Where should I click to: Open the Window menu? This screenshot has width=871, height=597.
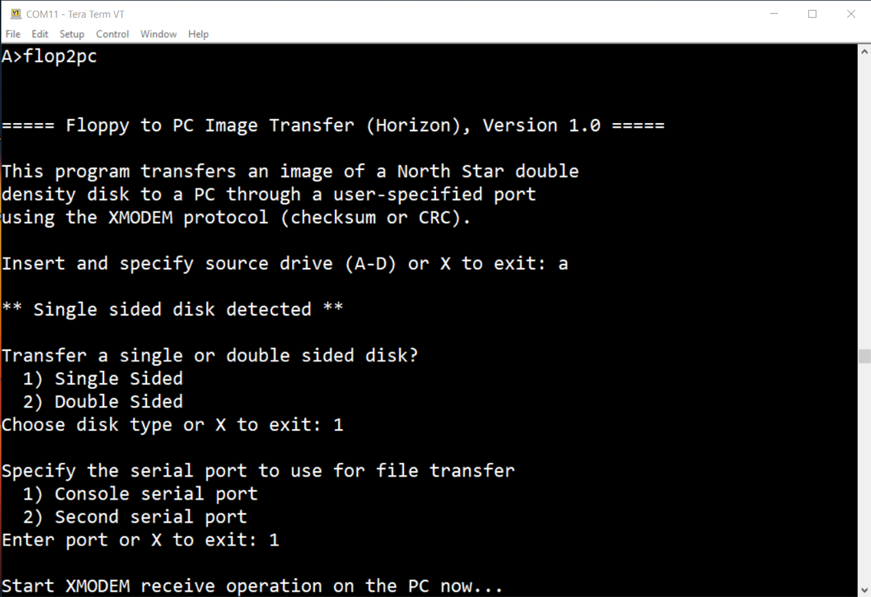coord(159,34)
